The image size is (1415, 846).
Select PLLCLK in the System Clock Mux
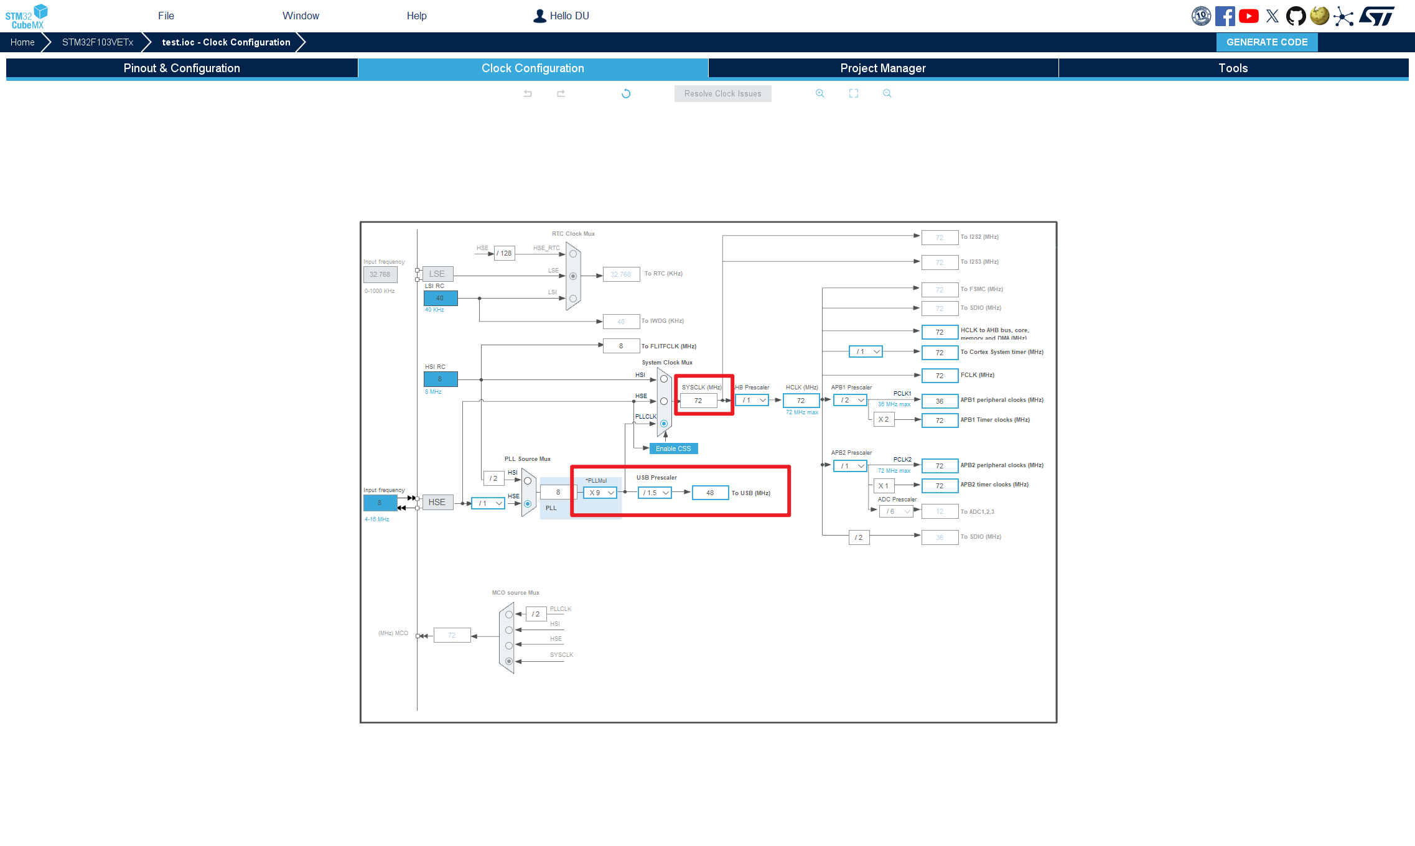[x=664, y=424]
